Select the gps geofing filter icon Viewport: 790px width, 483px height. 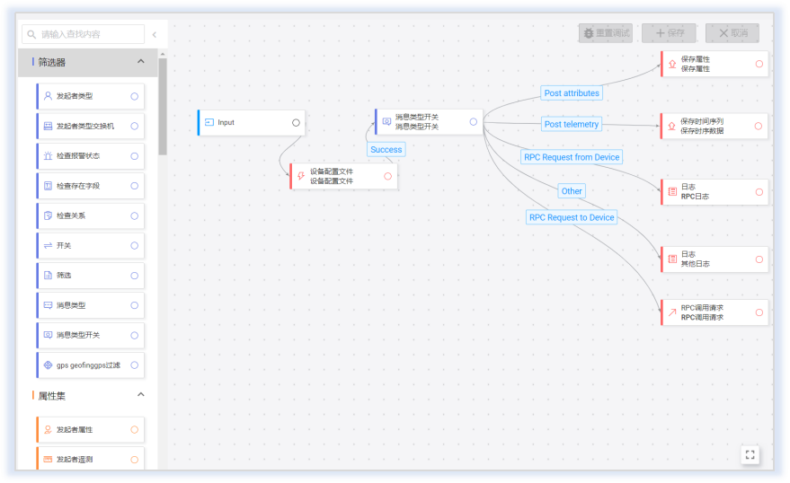tap(48, 365)
